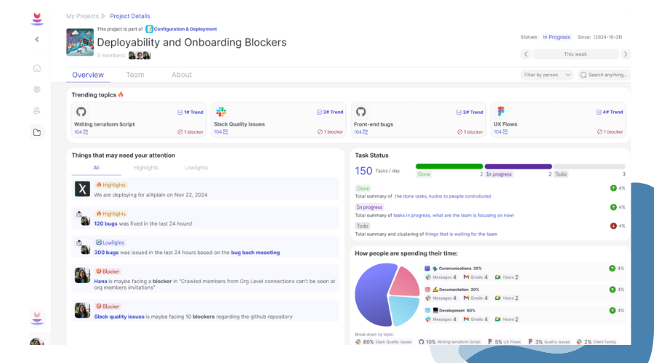Click the green Done progress bar segment

pyautogui.click(x=449, y=166)
